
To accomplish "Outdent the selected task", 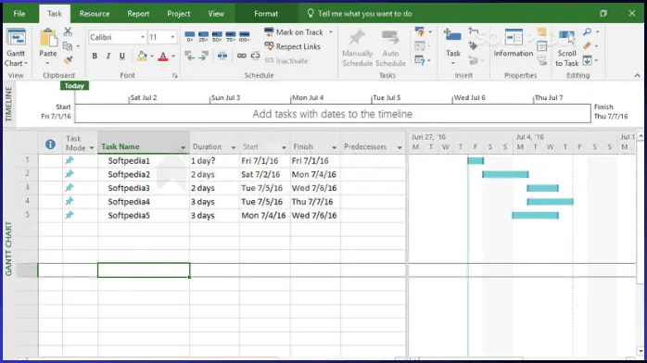I will pyautogui.click(x=190, y=56).
